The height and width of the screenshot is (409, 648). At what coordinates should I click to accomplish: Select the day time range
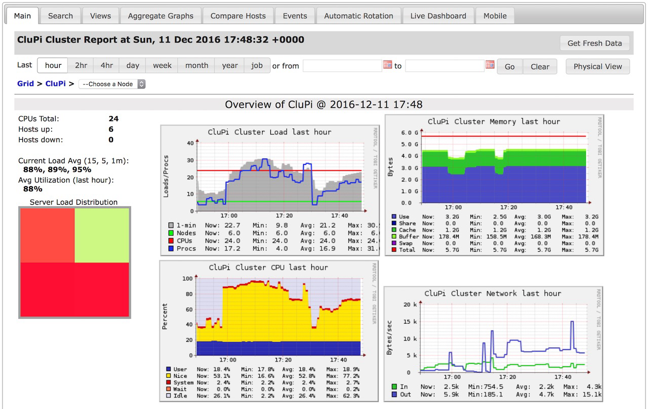[133, 65]
